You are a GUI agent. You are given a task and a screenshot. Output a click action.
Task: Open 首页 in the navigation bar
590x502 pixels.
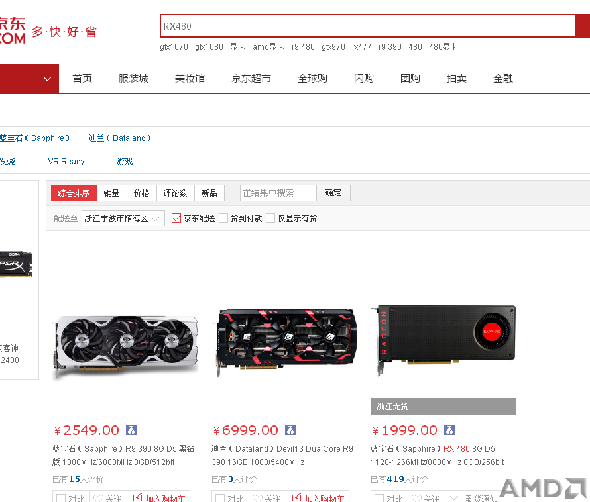[x=82, y=79]
